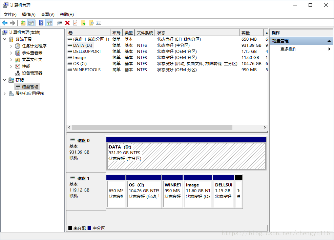Click the checklist settings toolbar icon
Image resolution: width=334 pixels, height=240 pixels.
click(x=99, y=23)
